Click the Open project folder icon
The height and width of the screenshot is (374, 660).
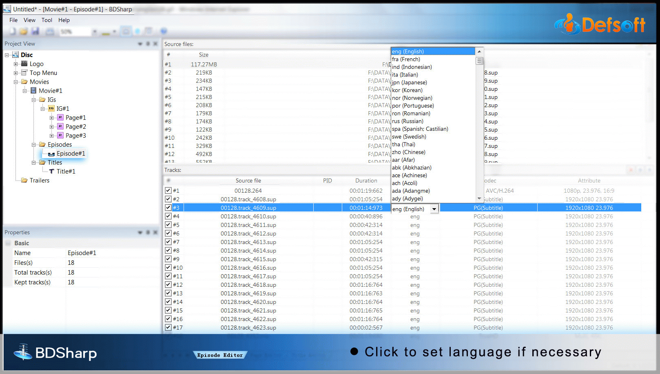tap(24, 31)
